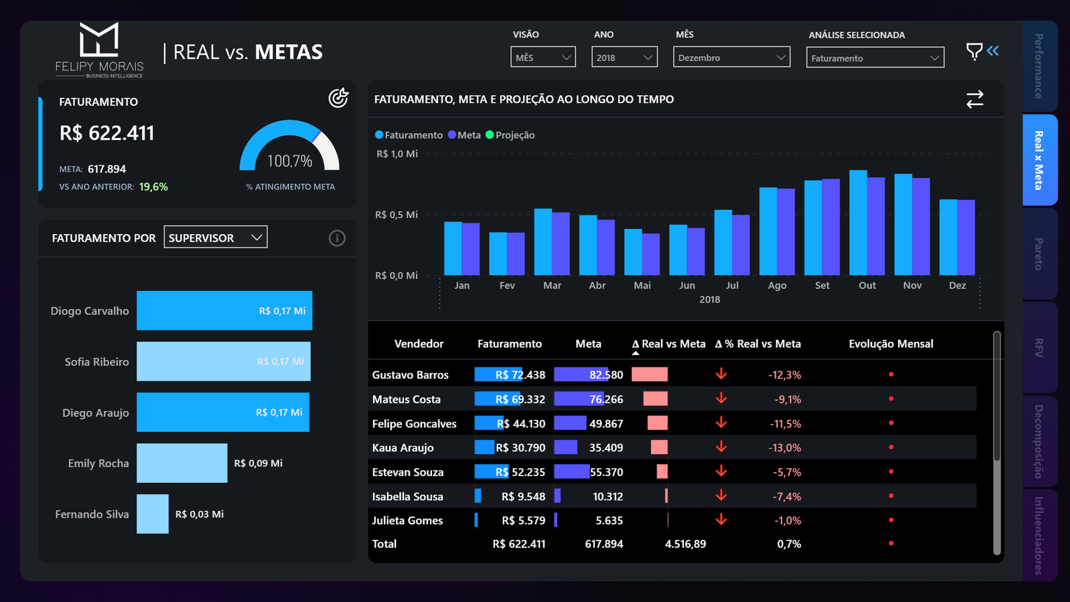1070x602 pixels.
Task: Open the info icon beside Supervisor
Action: coord(337,238)
